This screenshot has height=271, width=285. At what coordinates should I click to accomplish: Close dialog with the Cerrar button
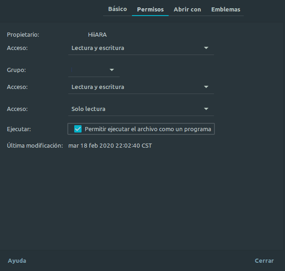pyautogui.click(x=264, y=260)
